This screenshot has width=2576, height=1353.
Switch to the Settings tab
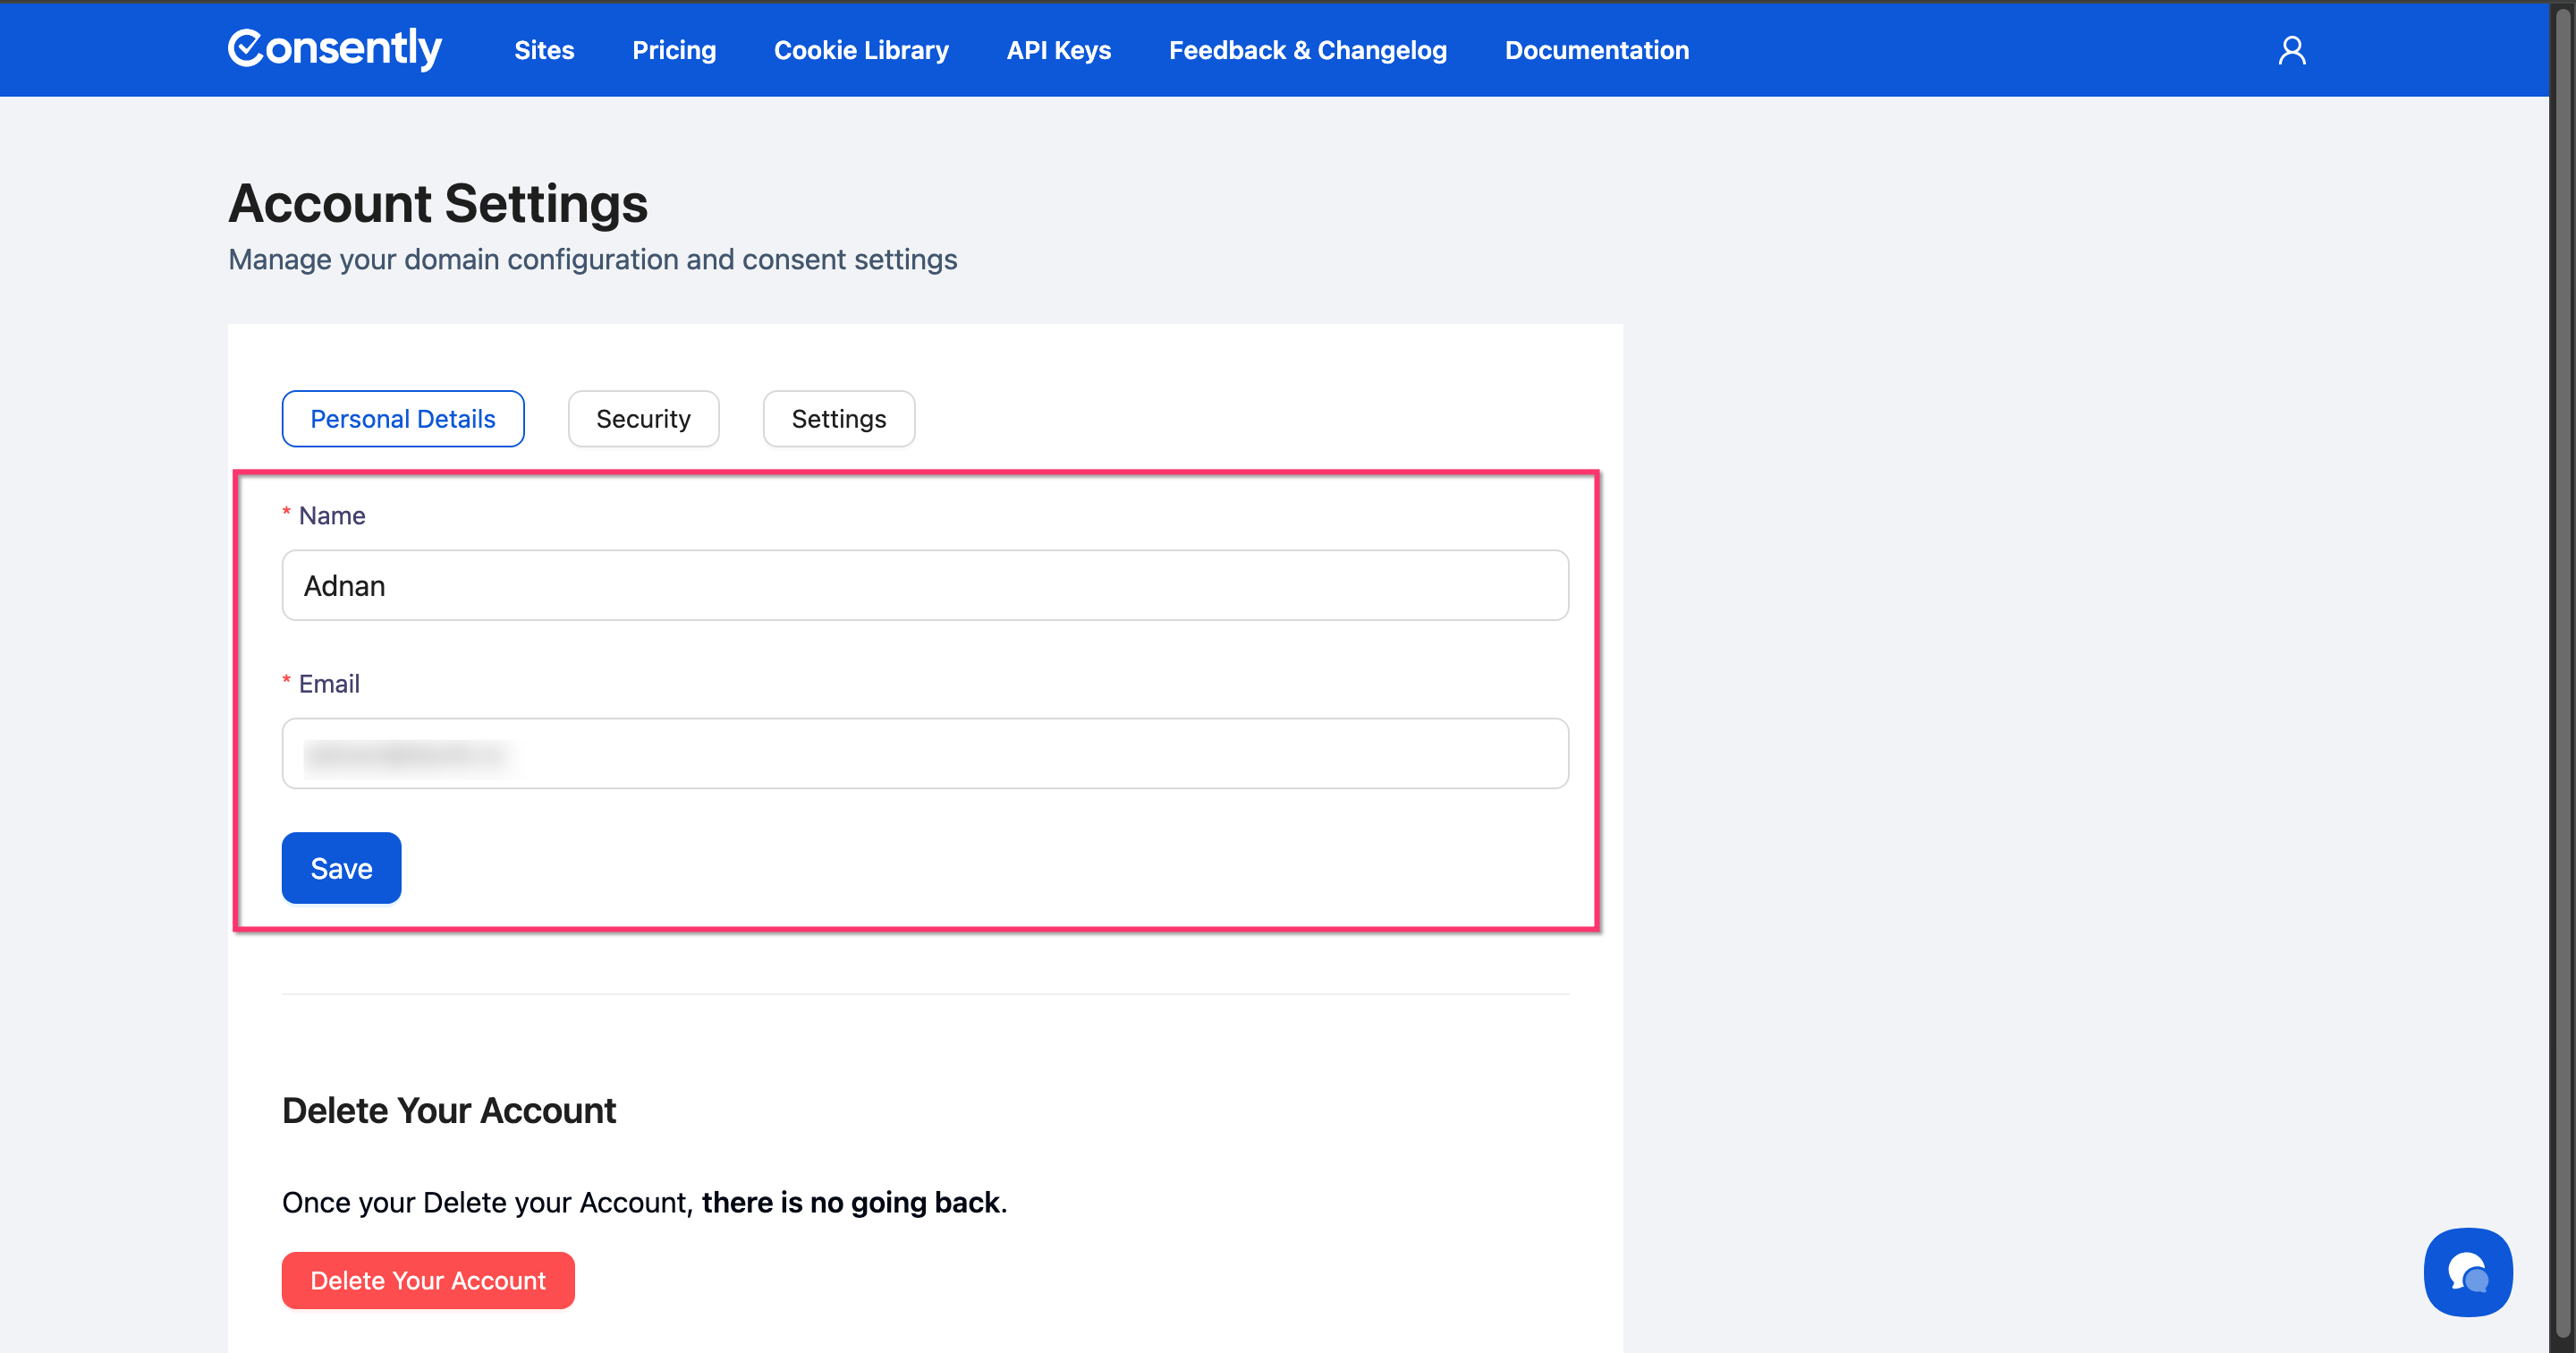click(838, 418)
